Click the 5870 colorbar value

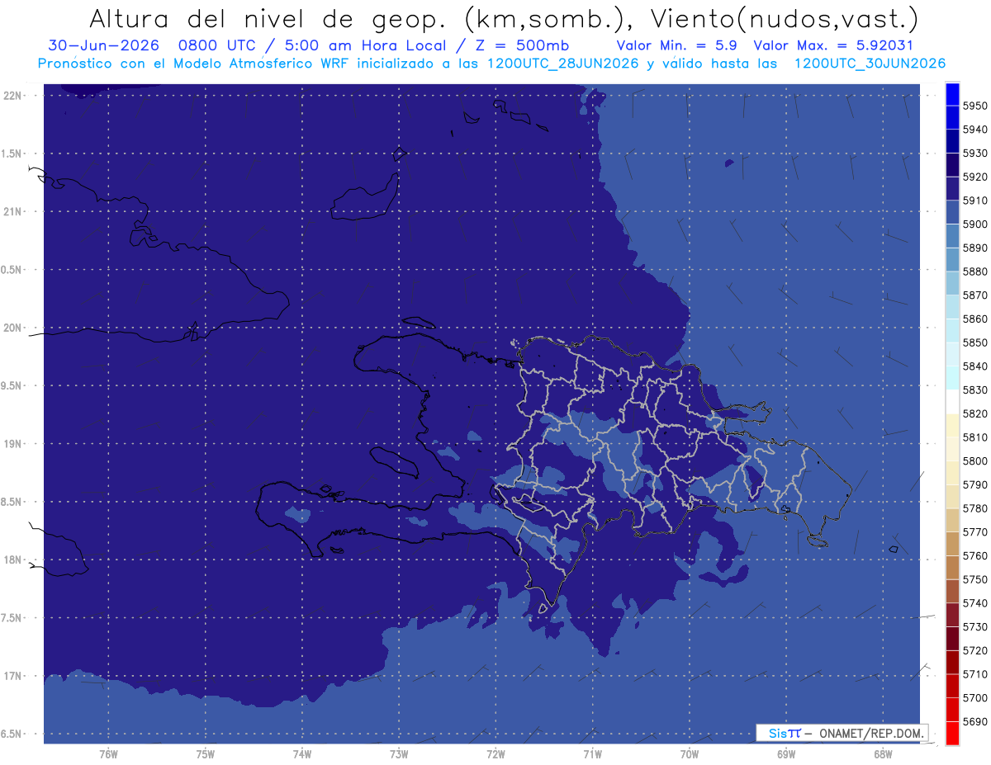pyautogui.click(x=975, y=295)
